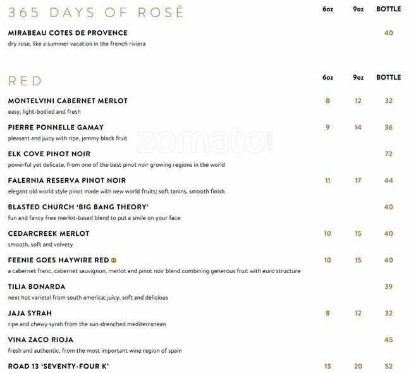This screenshot has width=411, height=373.
Task: Select the Jaja Syrah wine title
Action: pyautogui.click(x=30, y=314)
